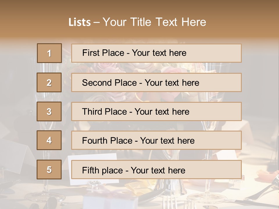The image size is (279, 209).
Task: Click the words 'Second Place' in the list
Action: [x=110, y=83]
